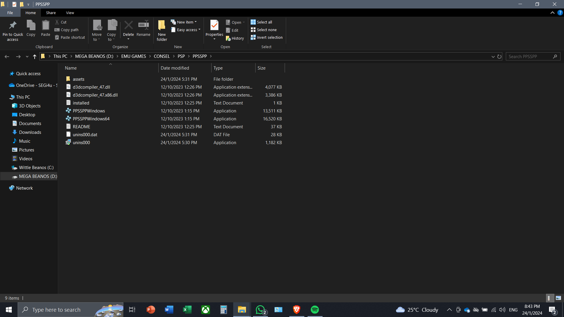Click Invert selection in Select group
Image resolution: width=564 pixels, height=317 pixels.
[x=267, y=38]
